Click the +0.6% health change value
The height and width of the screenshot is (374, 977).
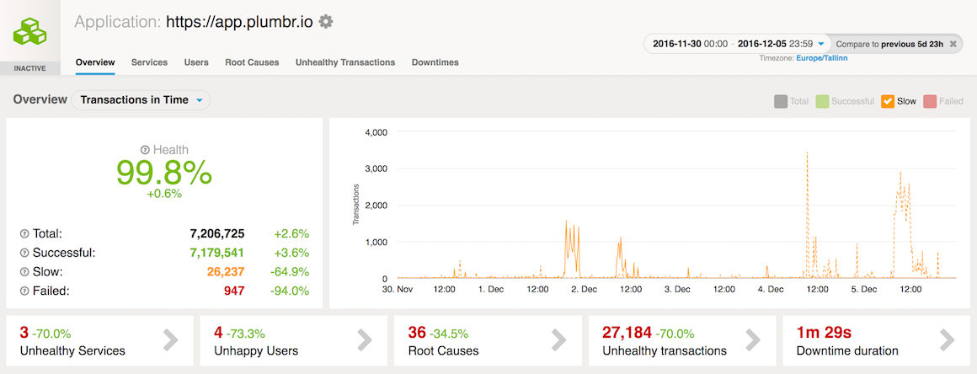click(164, 194)
